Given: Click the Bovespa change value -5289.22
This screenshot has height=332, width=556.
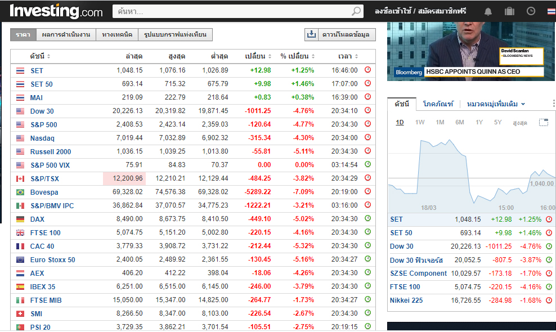Looking at the screenshot, I should (258, 192).
